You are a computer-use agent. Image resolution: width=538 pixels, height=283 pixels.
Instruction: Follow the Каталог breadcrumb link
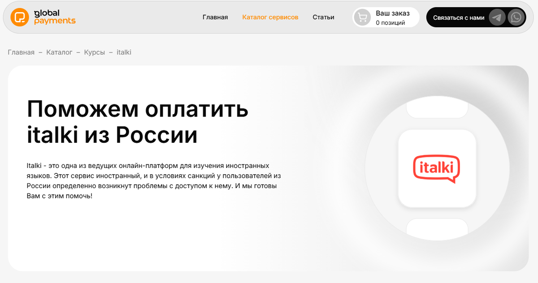coord(59,52)
